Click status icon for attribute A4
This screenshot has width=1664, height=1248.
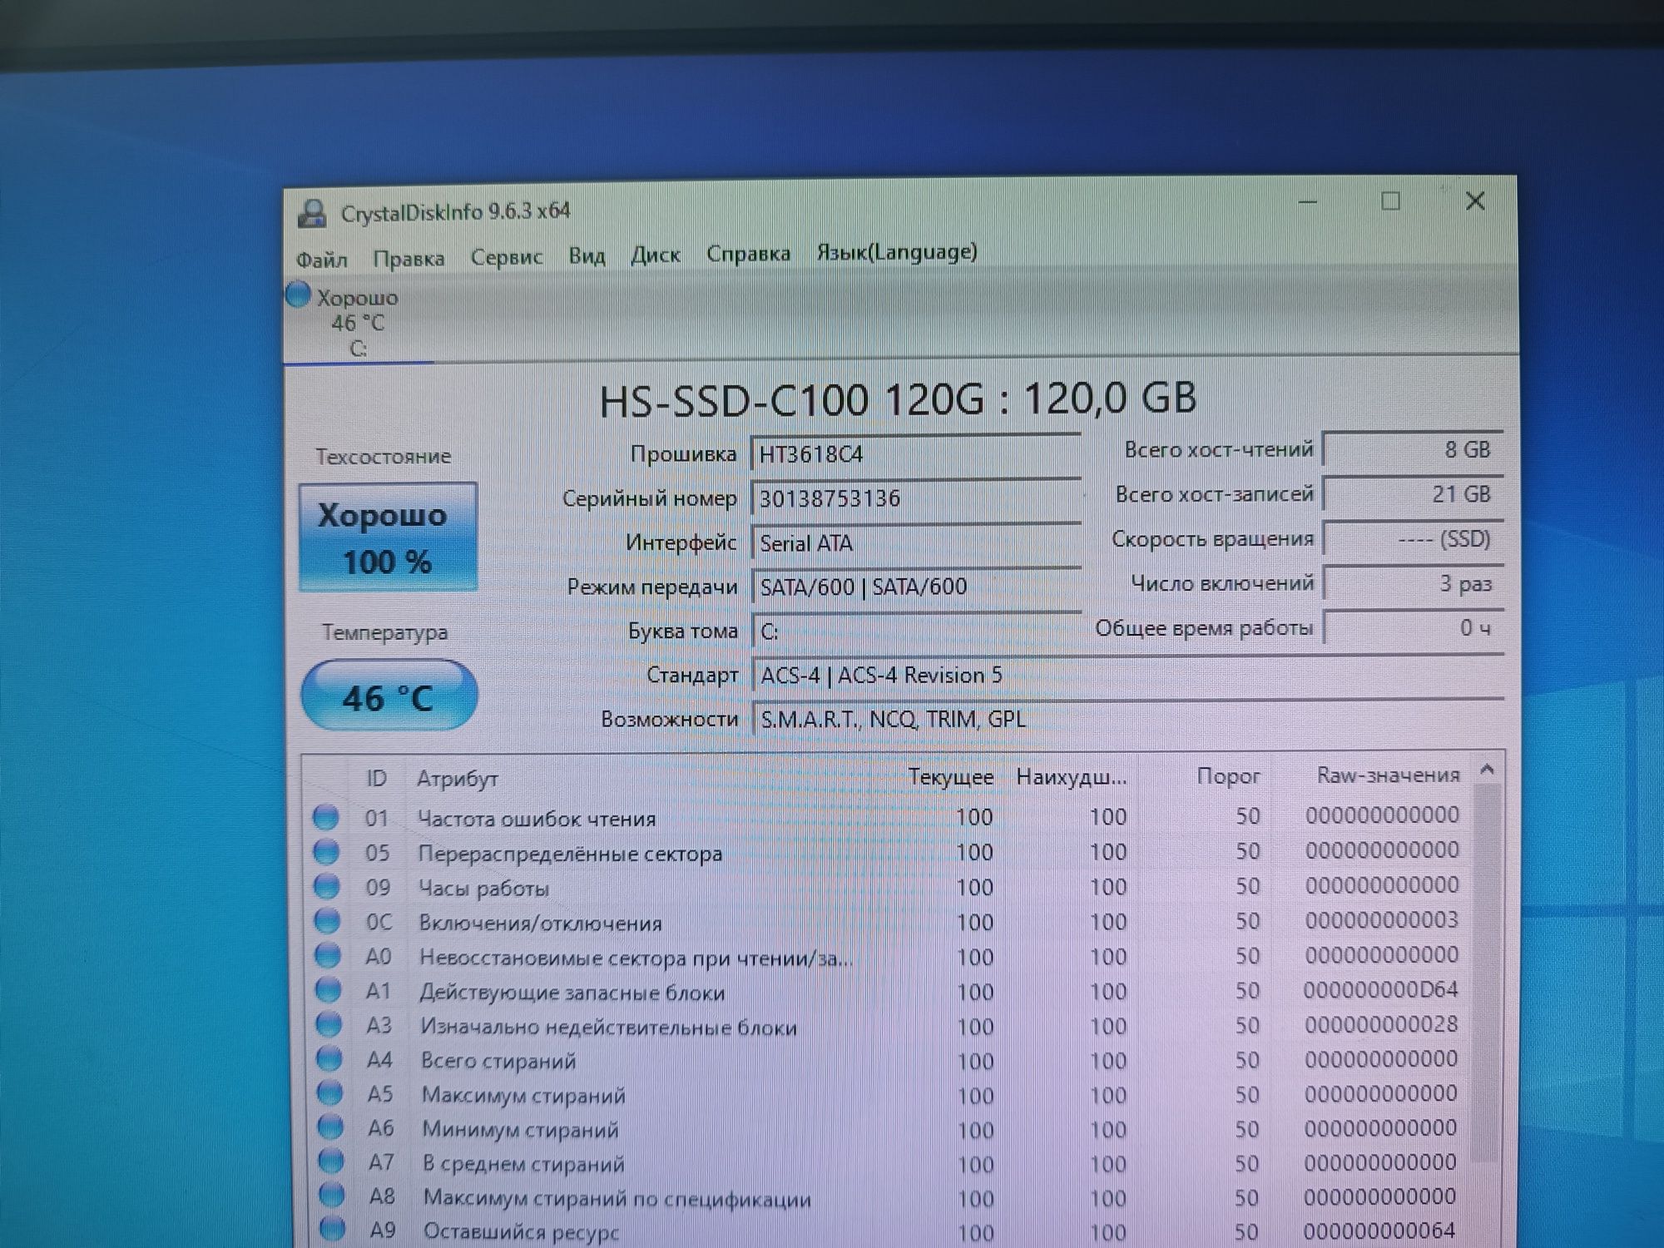tap(329, 1058)
